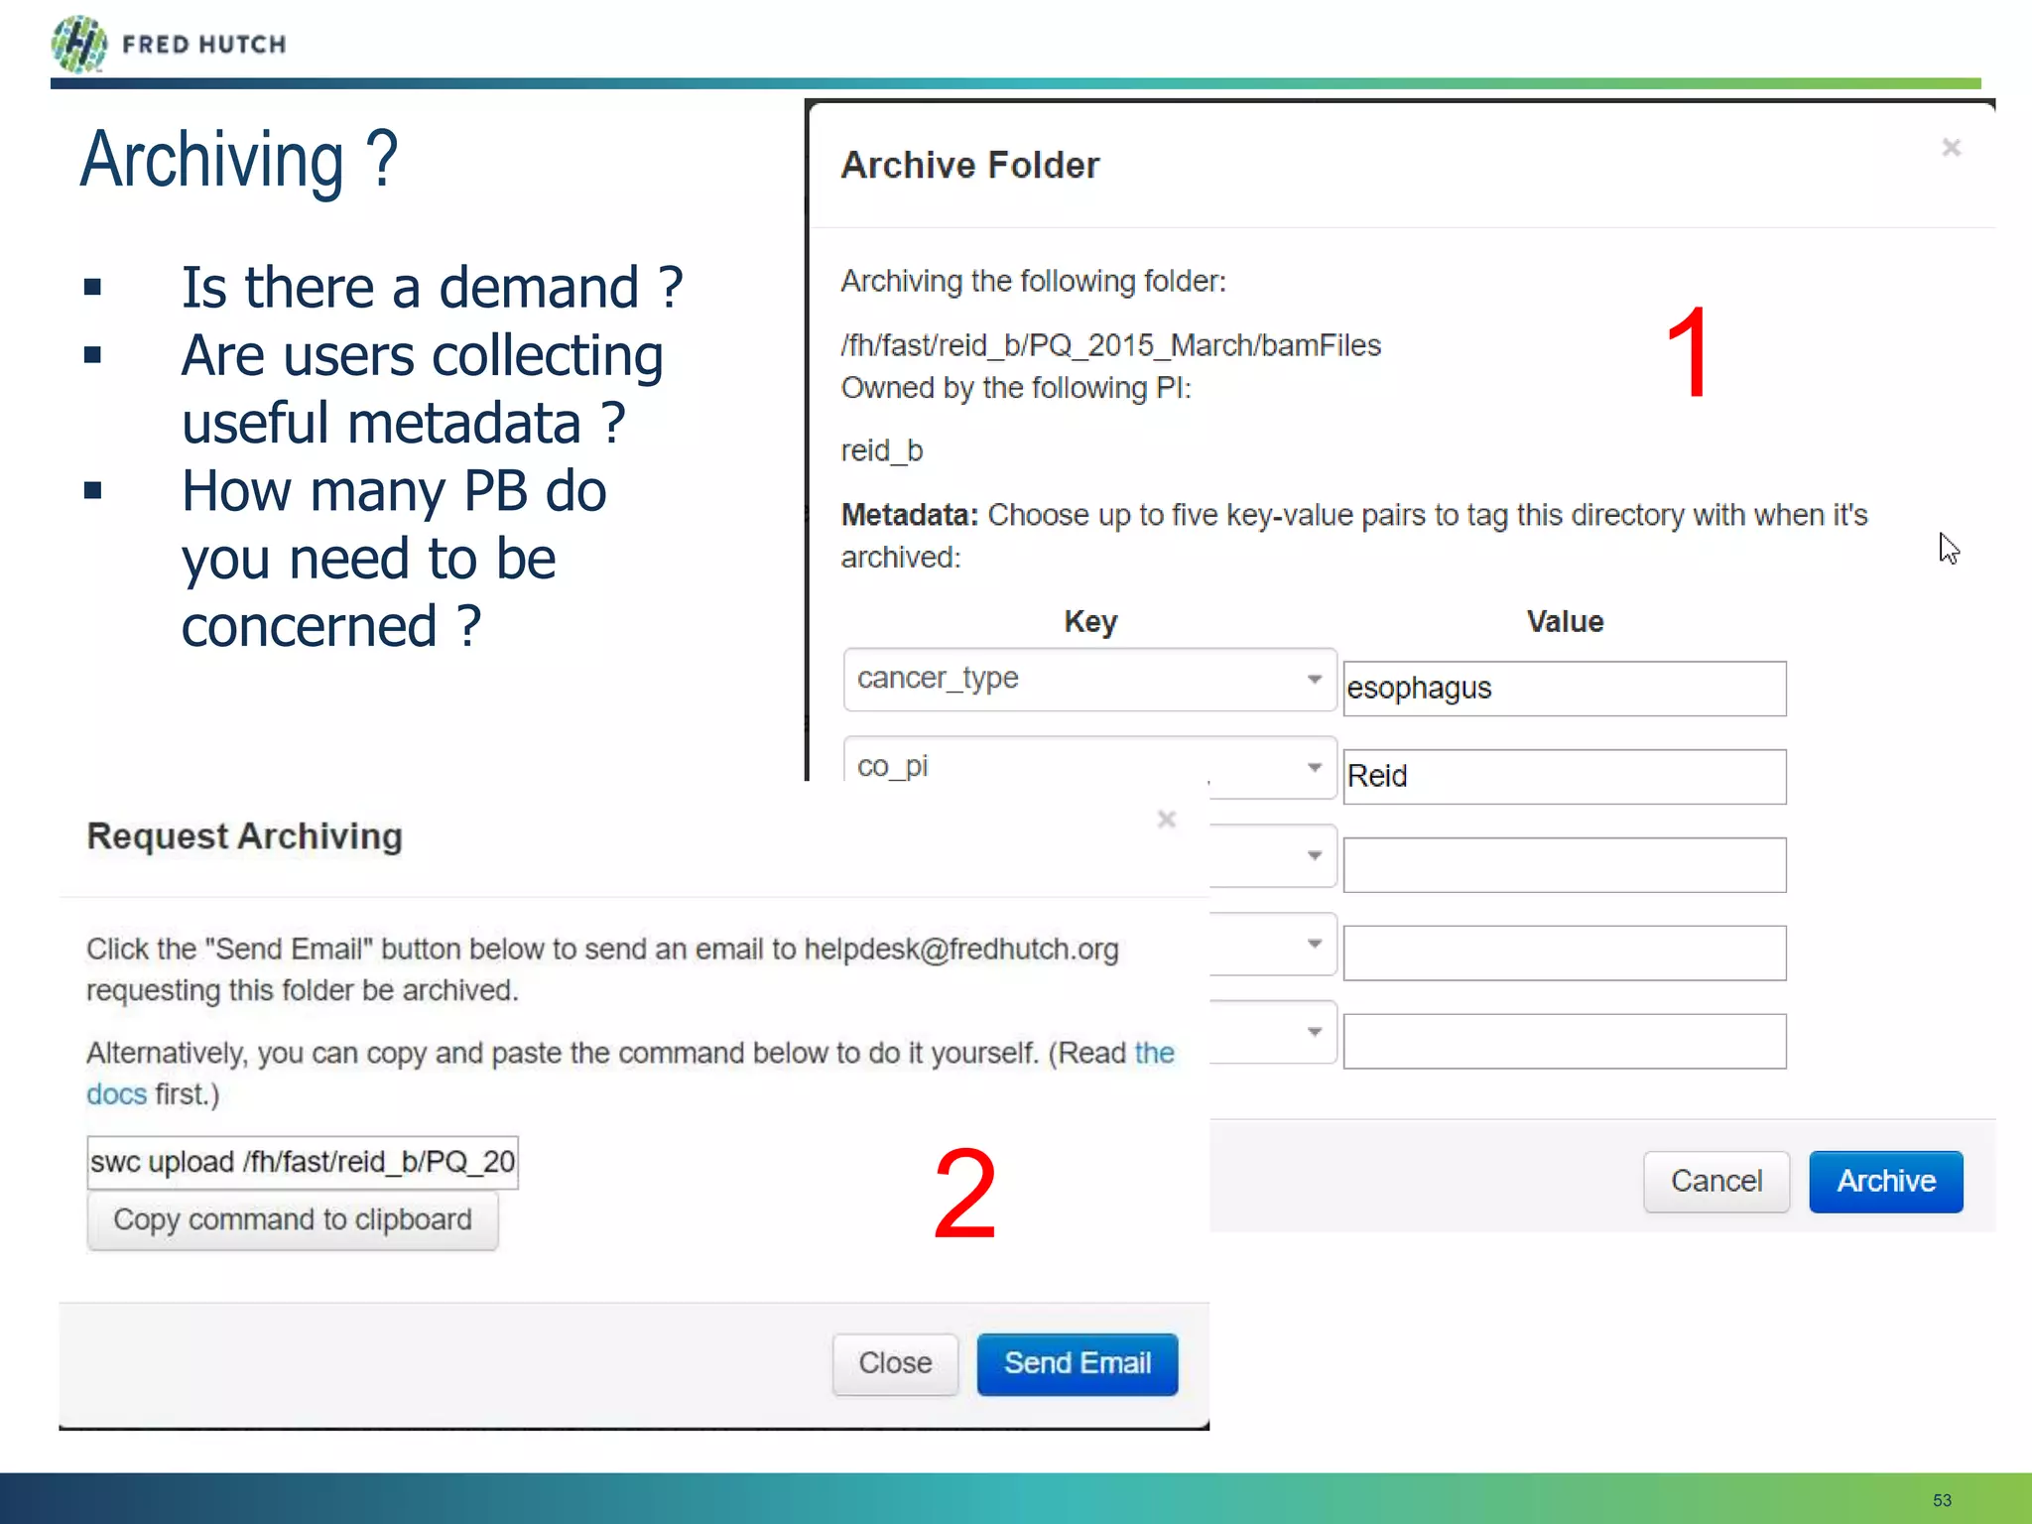Image resolution: width=2032 pixels, height=1524 pixels.
Task: Close the Request Archiving dialog with X
Action: (x=1167, y=820)
